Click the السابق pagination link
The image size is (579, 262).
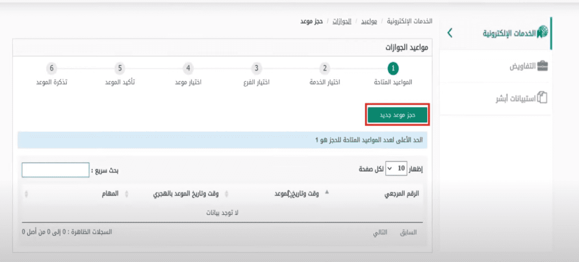409,233
